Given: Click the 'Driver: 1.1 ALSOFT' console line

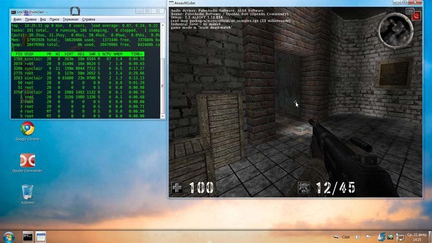Looking at the screenshot, I should tap(197, 17).
